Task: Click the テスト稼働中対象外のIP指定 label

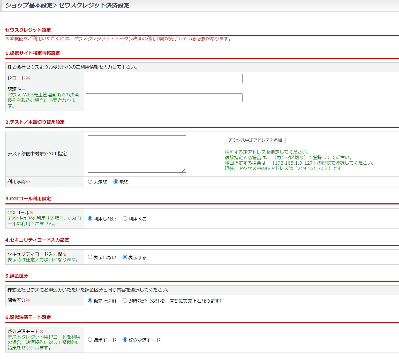Action: pyautogui.click(x=37, y=154)
